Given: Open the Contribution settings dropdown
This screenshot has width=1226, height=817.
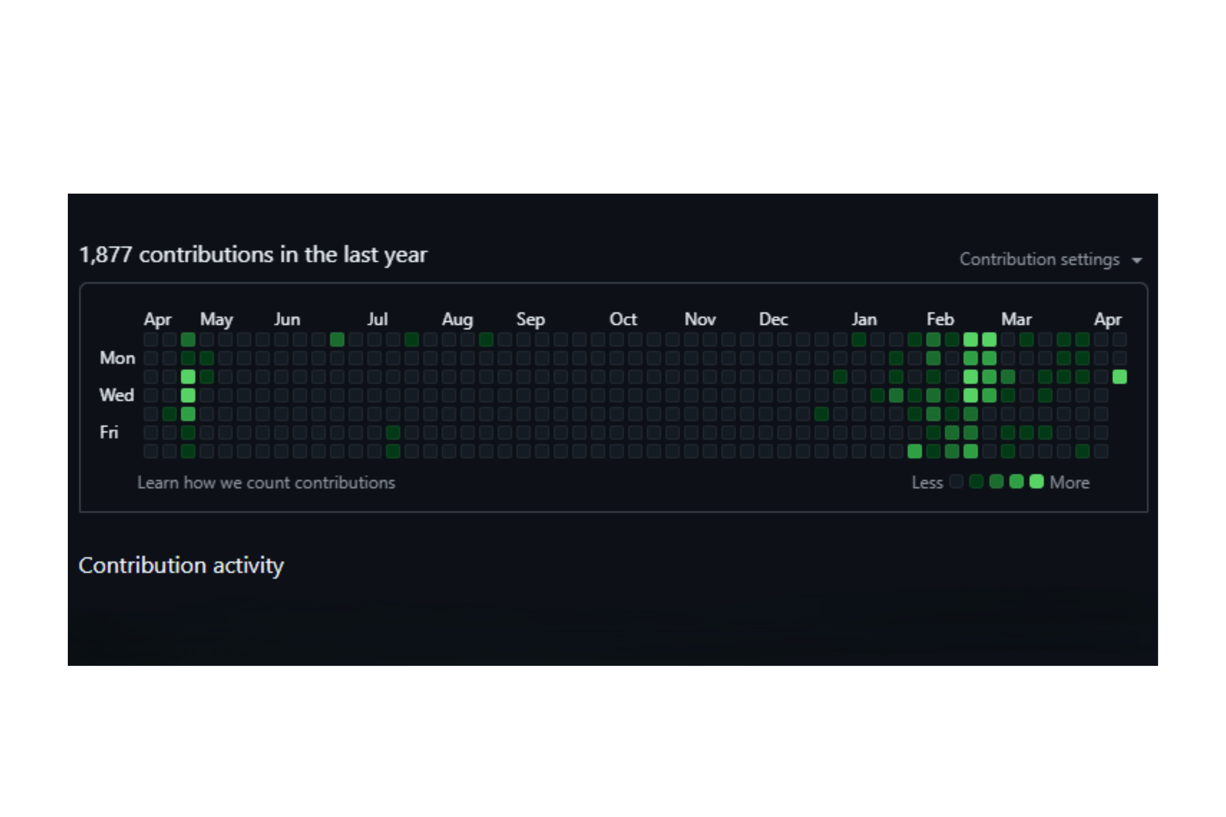Looking at the screenshot, I should pyautogui.click(x=1051, y=259).
